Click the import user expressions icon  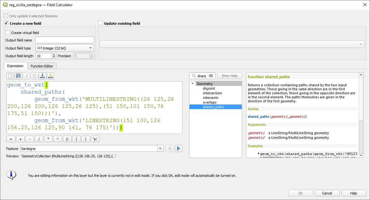(42, 76)
